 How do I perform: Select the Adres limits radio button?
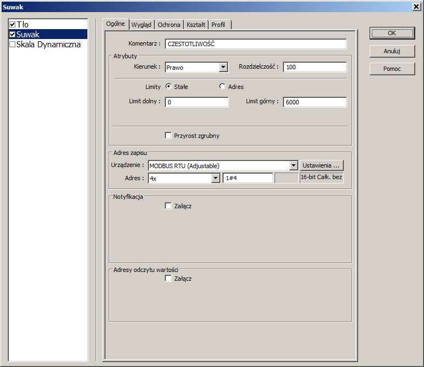click(222, 86)
